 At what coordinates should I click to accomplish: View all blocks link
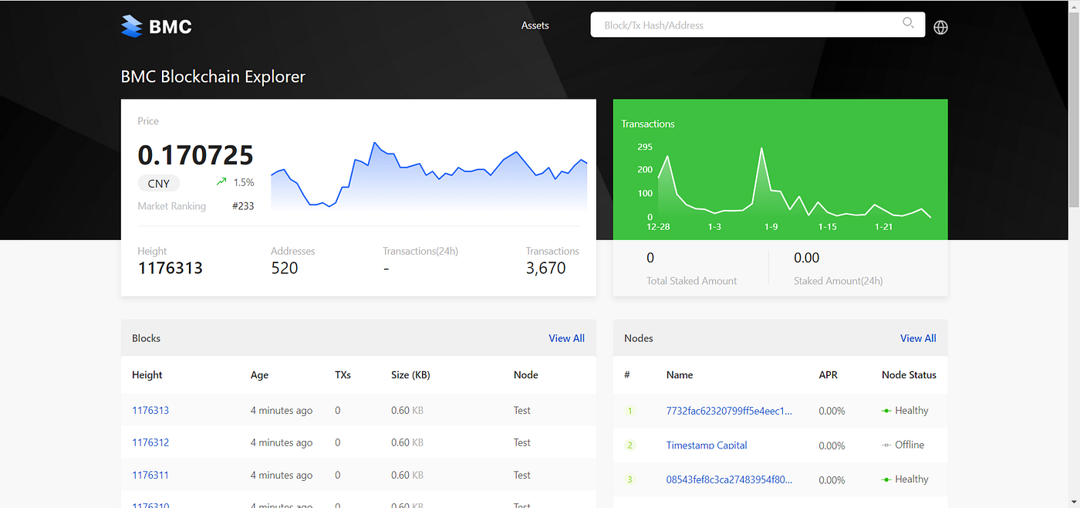click(566, 338)
